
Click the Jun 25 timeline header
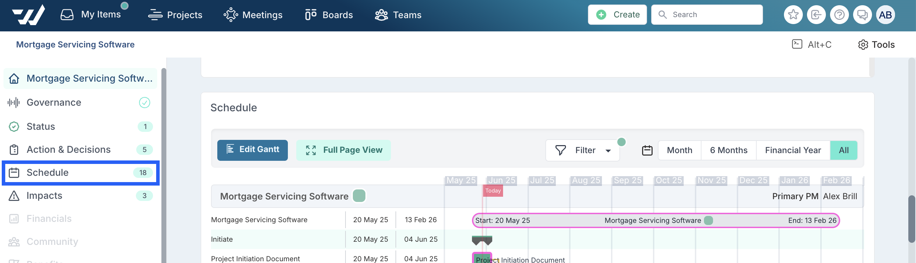pyautogui.click(x=501, y=180)
